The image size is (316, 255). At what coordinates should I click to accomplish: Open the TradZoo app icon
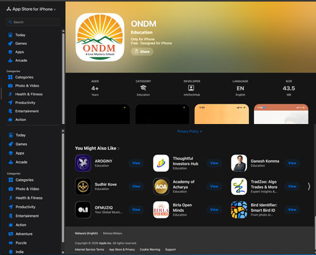[239, 187]
